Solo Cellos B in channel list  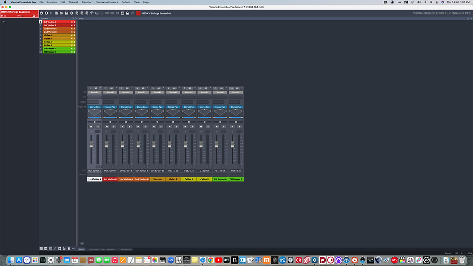[74, 45]
